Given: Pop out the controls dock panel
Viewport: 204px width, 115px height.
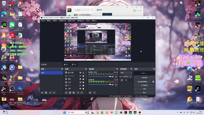Looking at the screenshot, I should click(x=154, y=69).
